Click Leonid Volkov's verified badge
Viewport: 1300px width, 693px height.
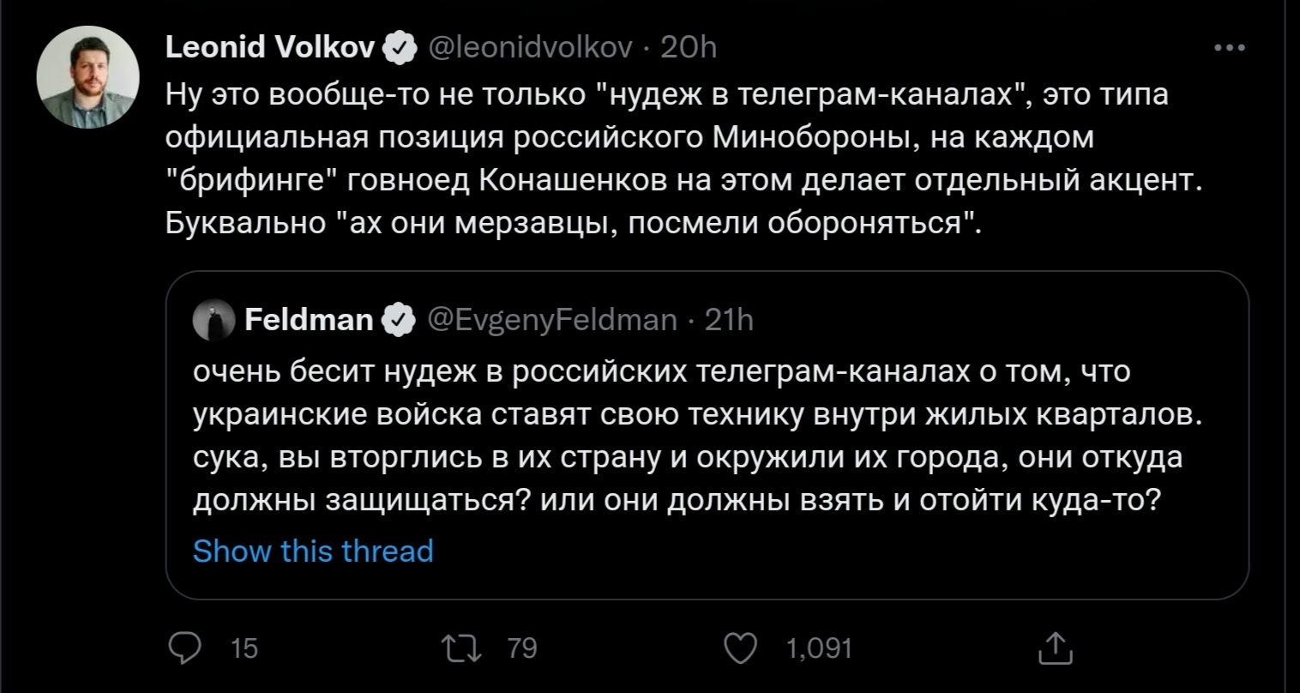pos(397,48)
